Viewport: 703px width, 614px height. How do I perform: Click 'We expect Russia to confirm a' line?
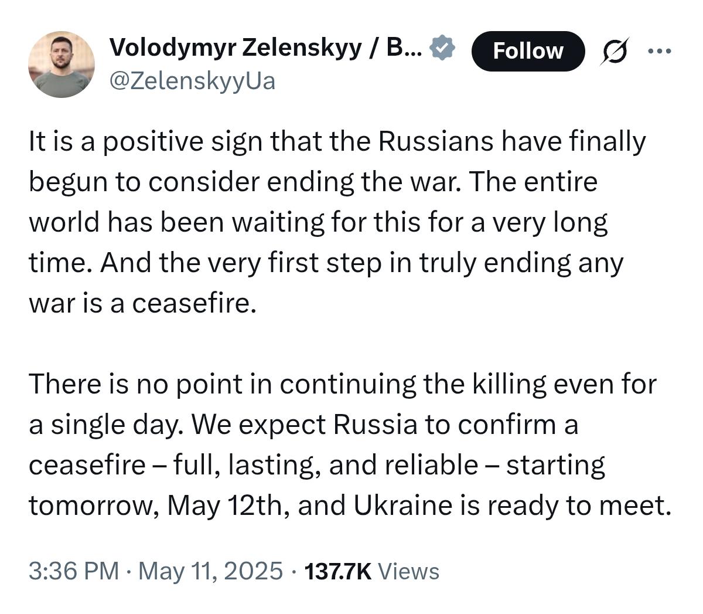[384, 425]
